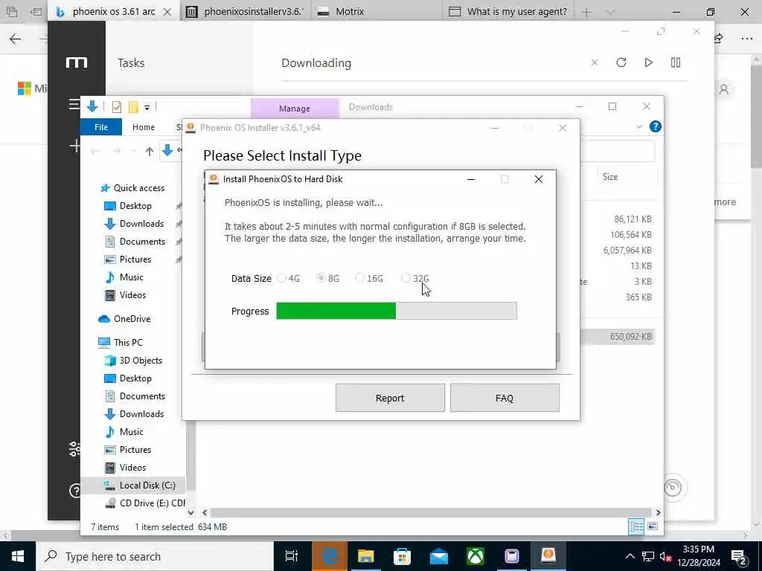This screenshot has height=571, width=762.
Task: Click the File Explorer horizontal scrollbar
Action: pos(431,512)
